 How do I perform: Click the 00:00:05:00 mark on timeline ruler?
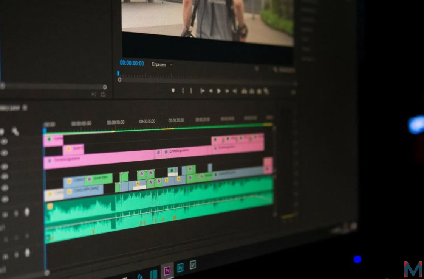coord(81,123)
